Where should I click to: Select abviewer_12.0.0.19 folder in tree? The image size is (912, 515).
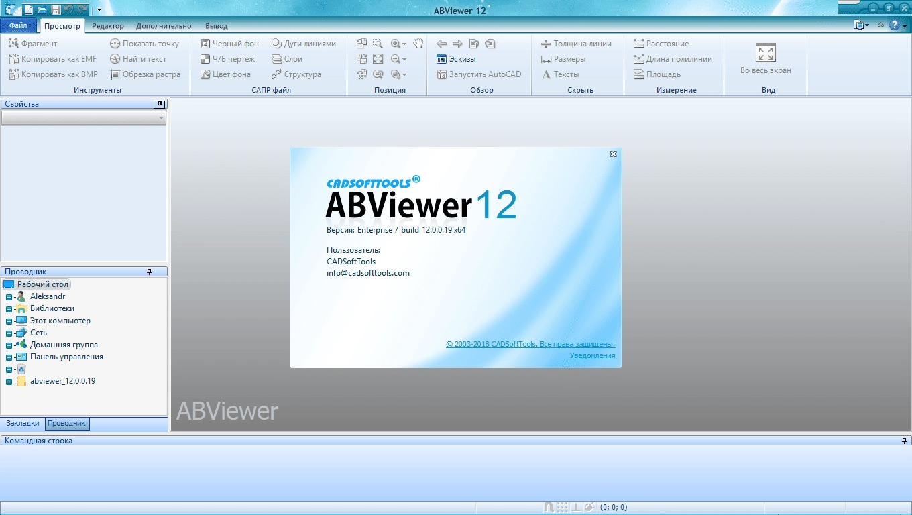click(62, 381)
